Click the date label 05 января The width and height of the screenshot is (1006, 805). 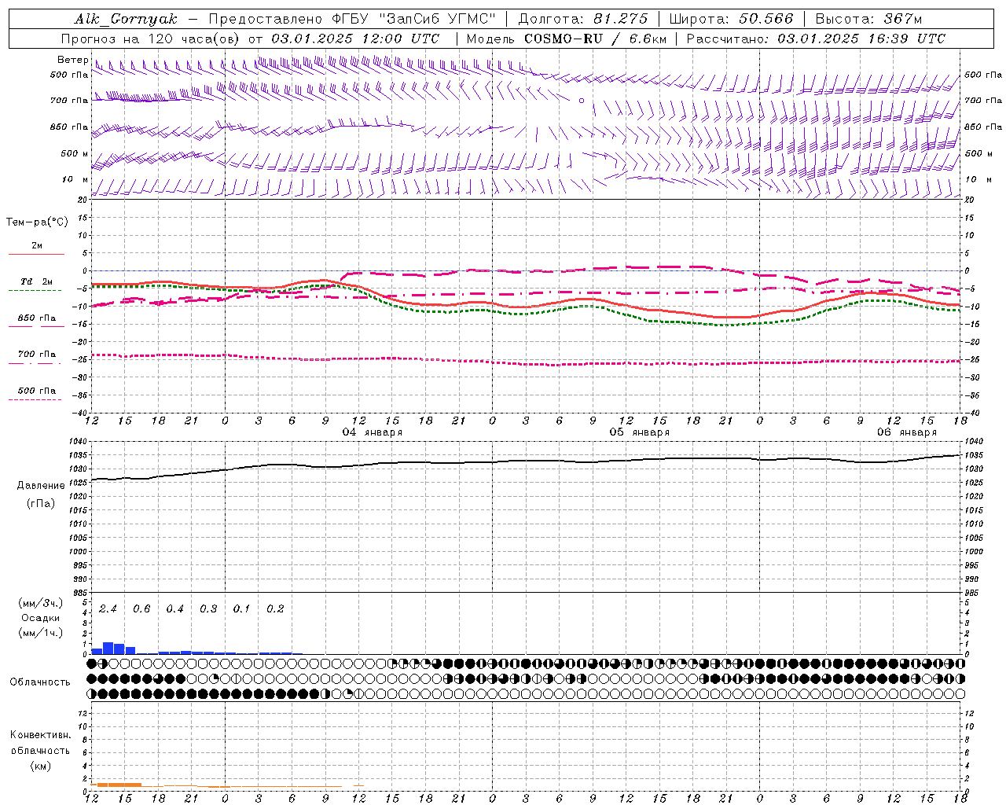(640, 432)
